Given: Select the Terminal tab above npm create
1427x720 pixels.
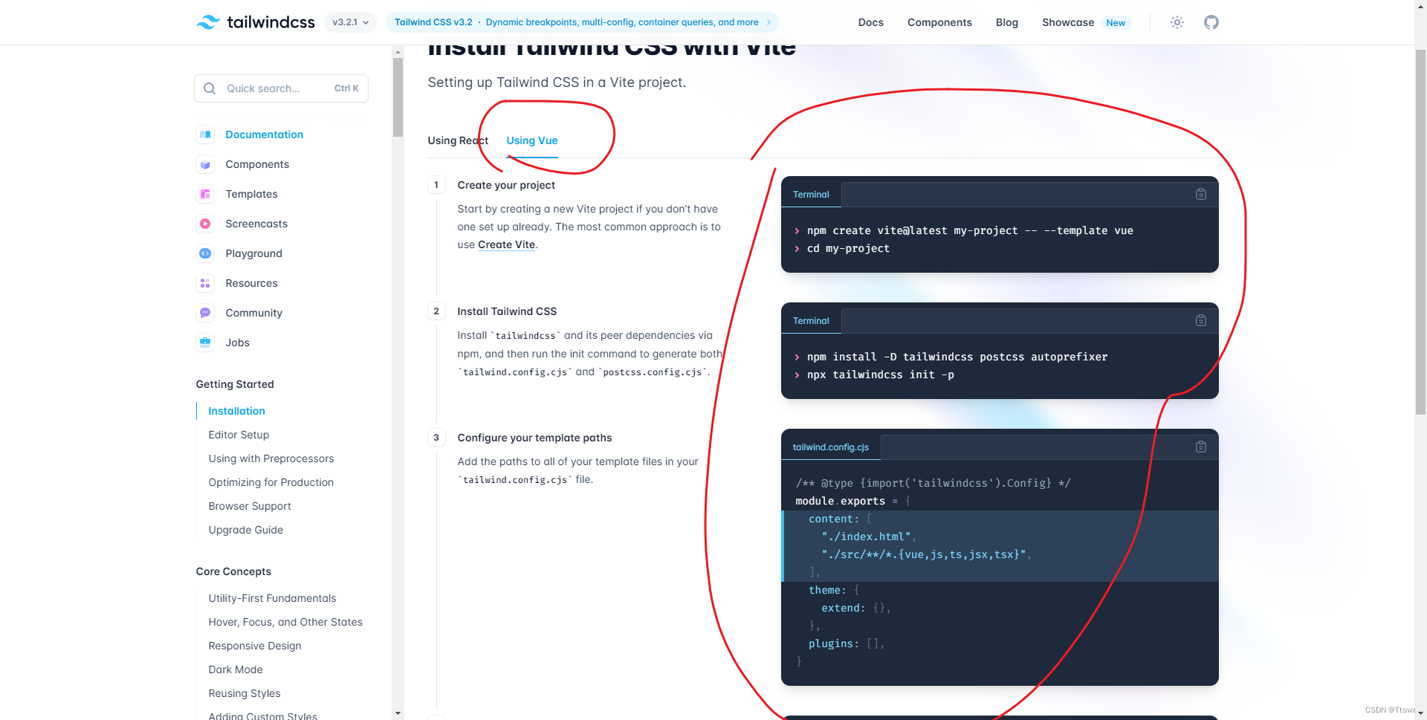Looking at the screenshot, I should [x=811, y=194].
